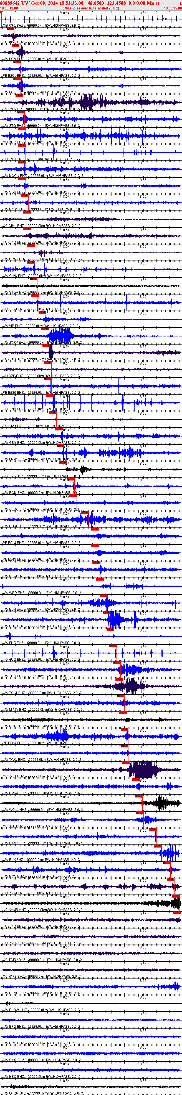This screenshot has height=1095, width=182.
Task: Click the UW.RCM EHZ trace label
Action: [x=42, y=493]
